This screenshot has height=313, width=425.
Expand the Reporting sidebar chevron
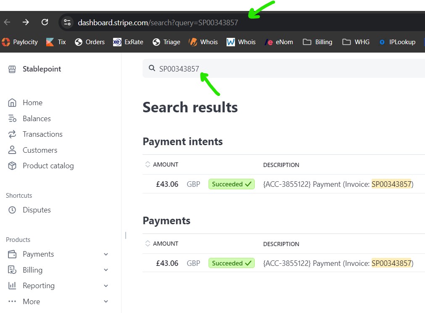tap(106, 286)
